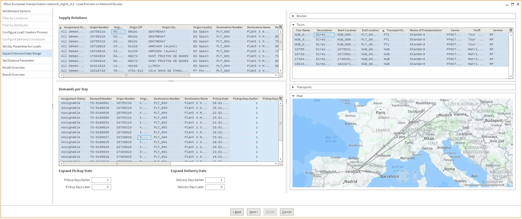Open the Set Demand Options step

pos(17,11)
